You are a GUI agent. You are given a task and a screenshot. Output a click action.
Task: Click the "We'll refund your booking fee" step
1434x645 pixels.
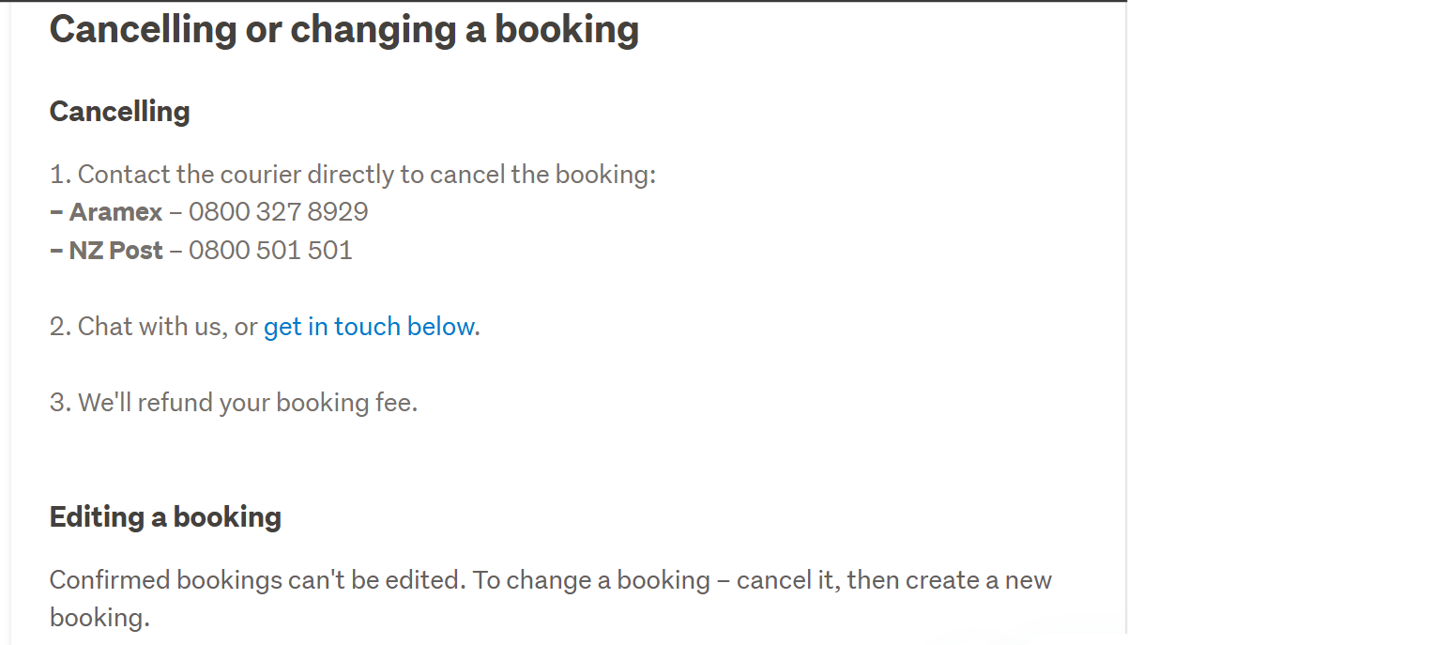(x=248, y=403)
